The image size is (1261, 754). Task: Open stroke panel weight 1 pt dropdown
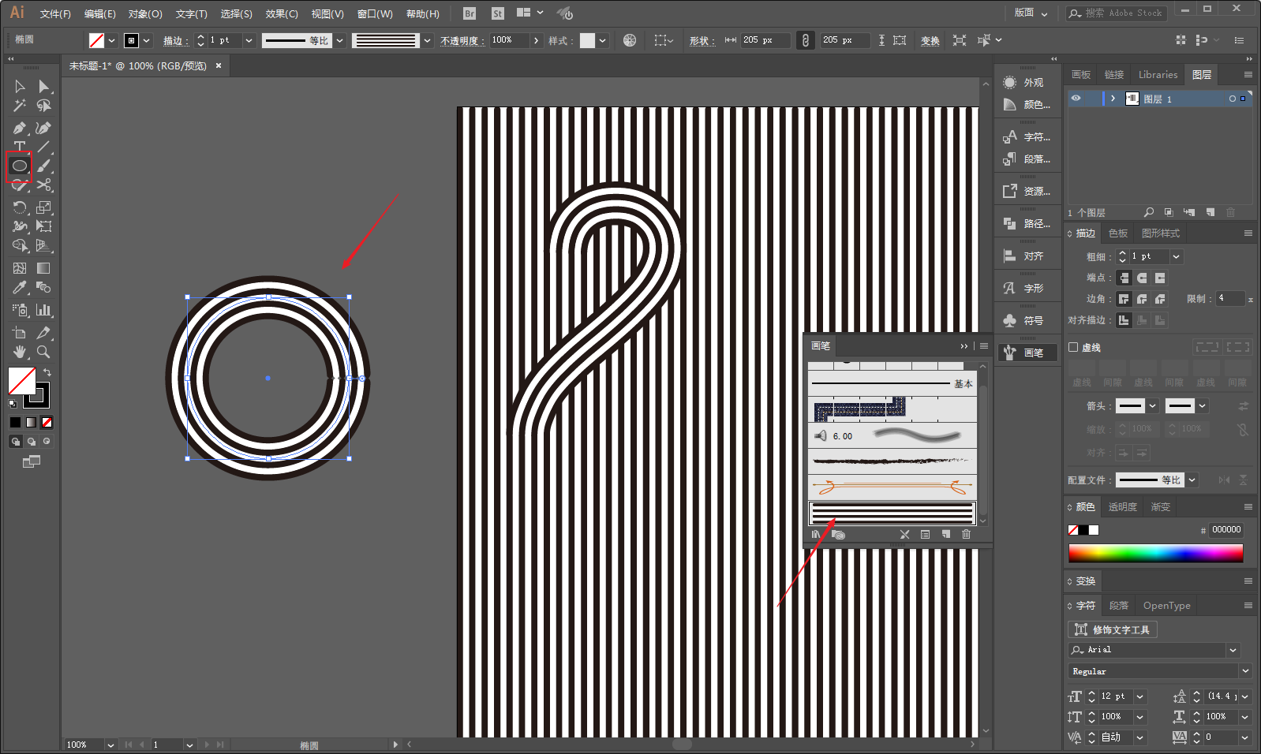tap(1177, 256)
